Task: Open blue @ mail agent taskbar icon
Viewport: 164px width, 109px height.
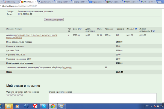Action: (x=26, y=106)
